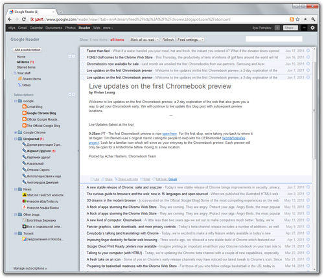Switch to the Google Reader browser tab
The height and width of the screenshot is (278, 324).
click(32, 12)
